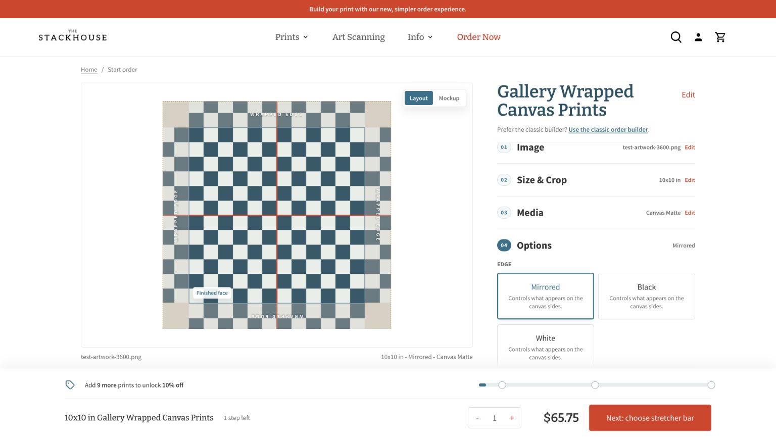Expand the Image step
Image resolution: width=776 pixels, height=438 pixels.
596,148
